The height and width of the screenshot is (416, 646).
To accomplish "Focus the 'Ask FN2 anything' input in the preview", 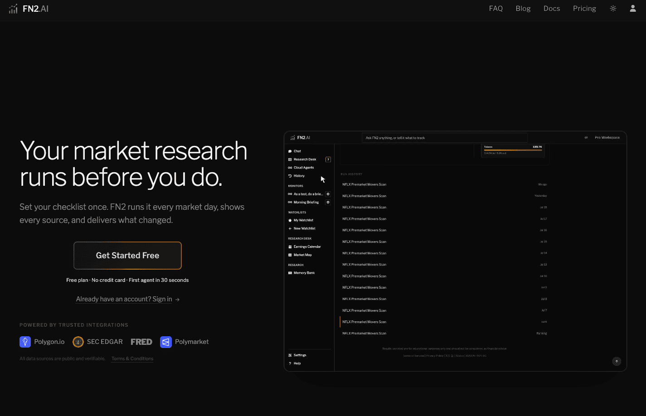I will tap(444, 138).
